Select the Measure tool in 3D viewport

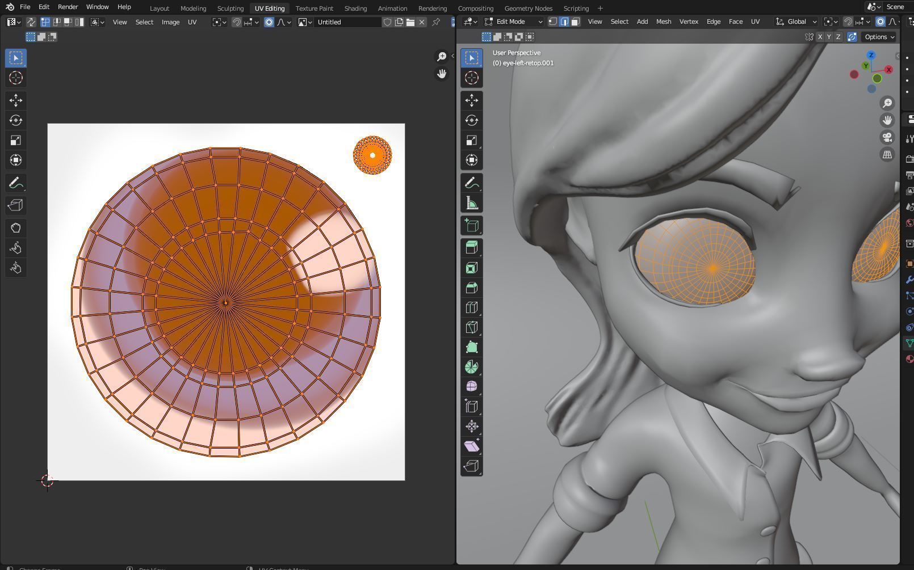click(x=471, y=202)
